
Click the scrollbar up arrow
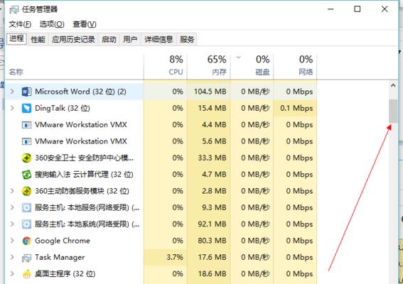pos(393,85)
